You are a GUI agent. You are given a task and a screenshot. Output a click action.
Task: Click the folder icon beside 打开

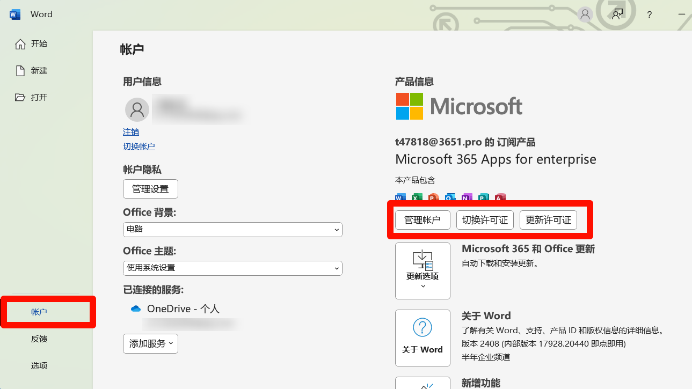[20, 98]
